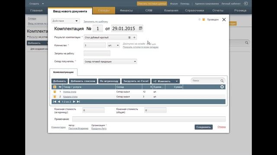
Task: Open the date calendar picker icon
Action: [x=140, y=28]
